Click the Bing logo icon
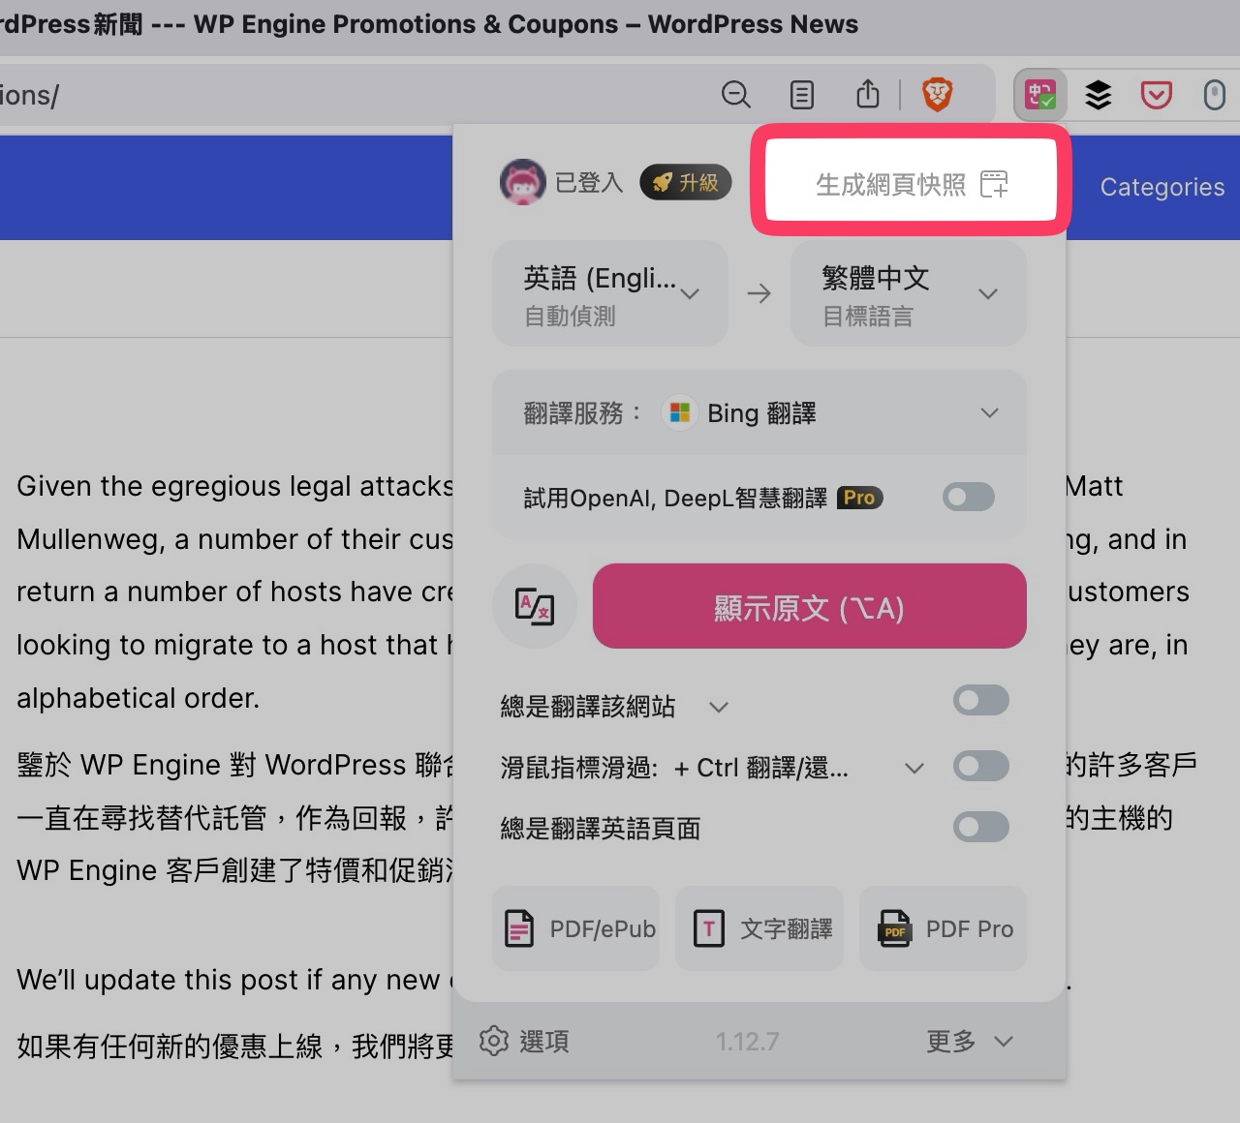Image resolution: width=1240 pixels, height=1123 pixels. point(680,413)
